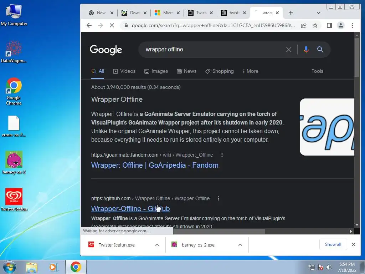
Task: Select errors-os-2 desktop file
Action: tap(14, 126)
